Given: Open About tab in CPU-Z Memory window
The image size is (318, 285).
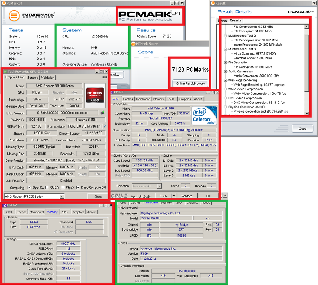Looking at the screenshot, I should [x=91, y=212].
